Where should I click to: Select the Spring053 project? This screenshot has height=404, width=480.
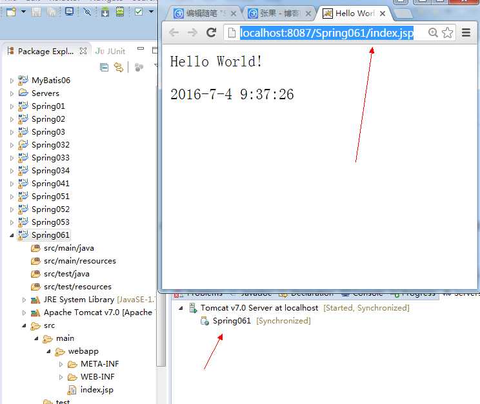[50, 222]
